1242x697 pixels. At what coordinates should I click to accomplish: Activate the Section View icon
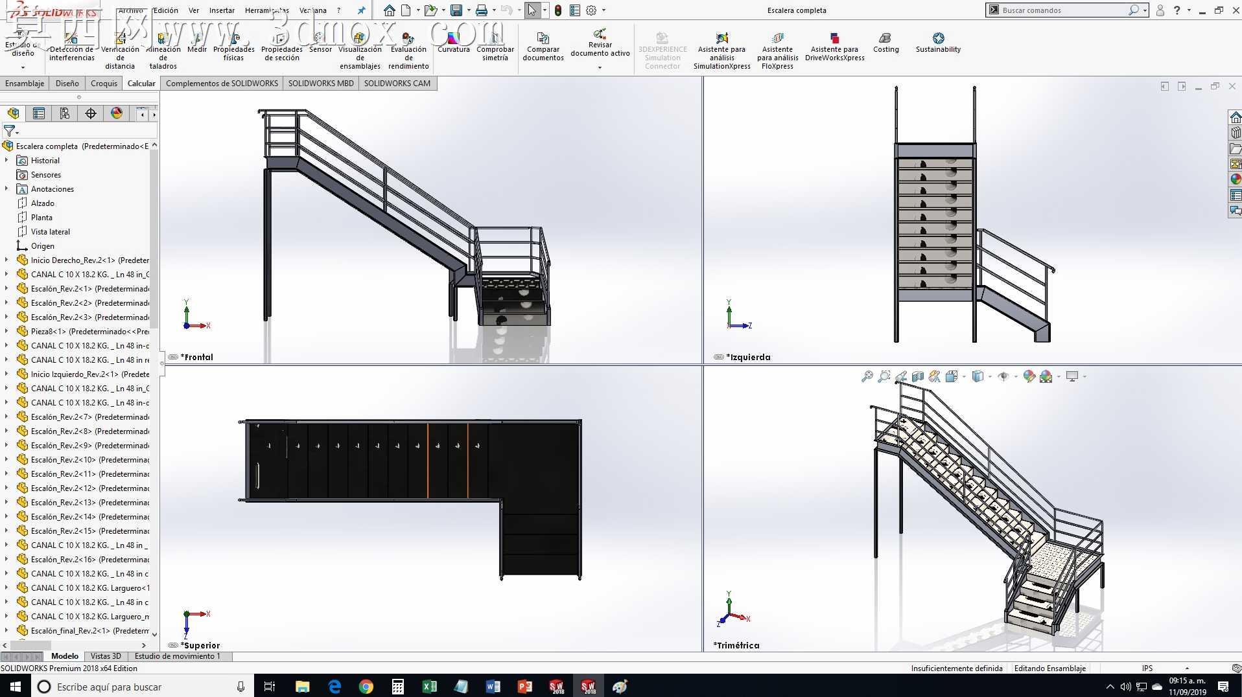(x=918, y=376)
